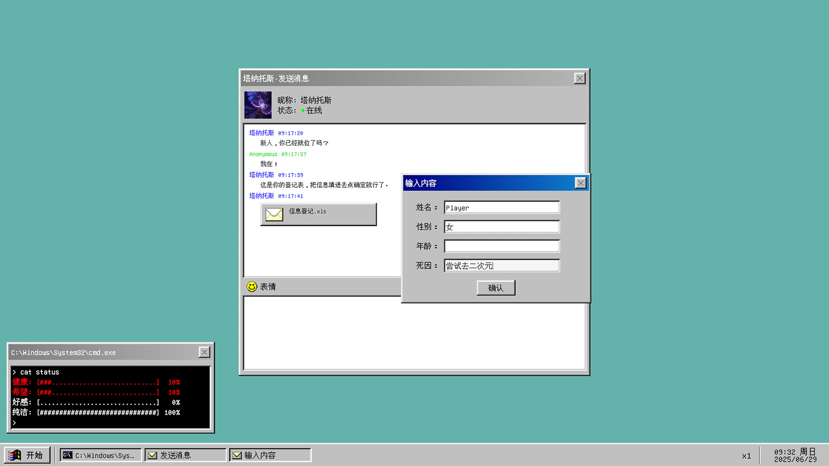Switch to 发送消息 taskbar item

click(x=185, y=455)
